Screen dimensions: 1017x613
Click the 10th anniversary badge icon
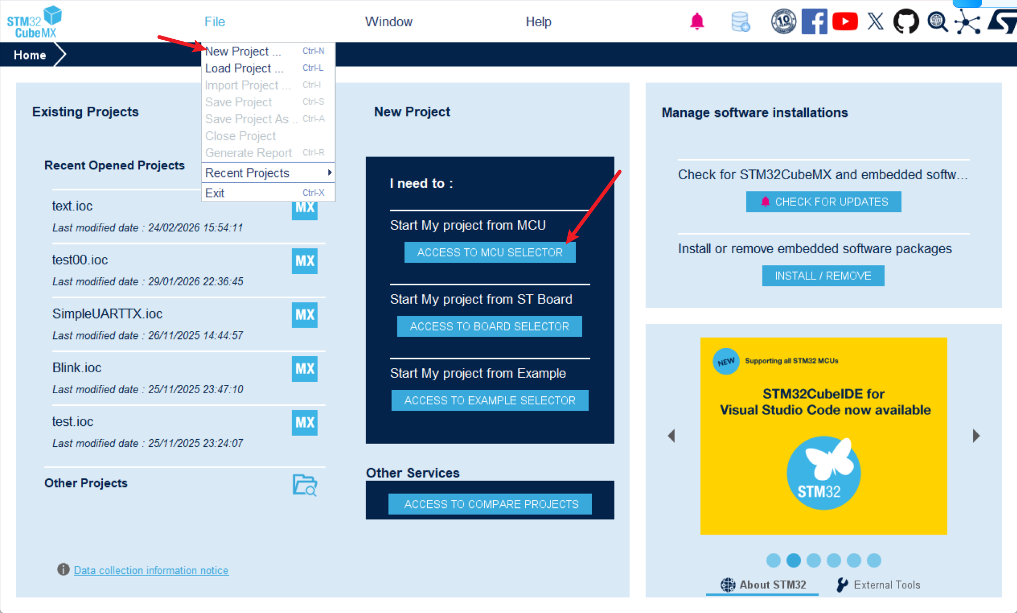(783, 21)
